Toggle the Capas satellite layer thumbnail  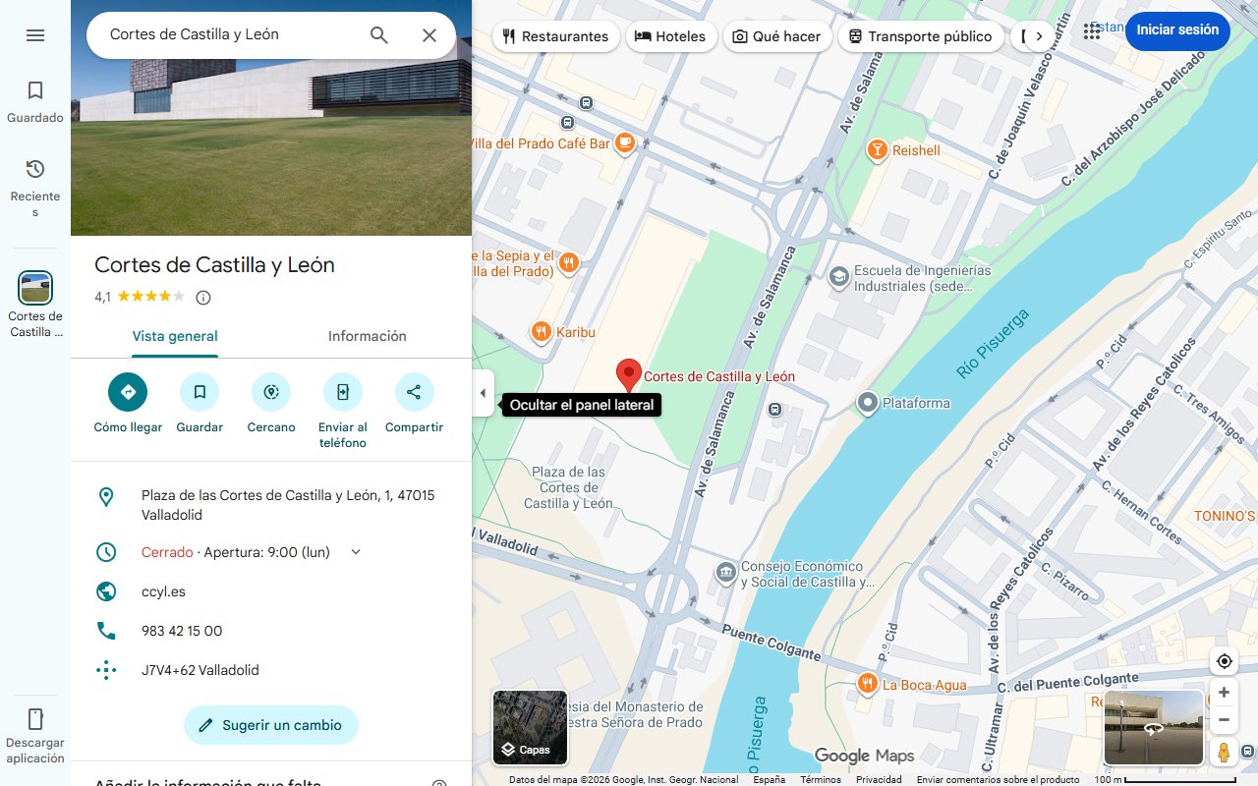[530, 728]
